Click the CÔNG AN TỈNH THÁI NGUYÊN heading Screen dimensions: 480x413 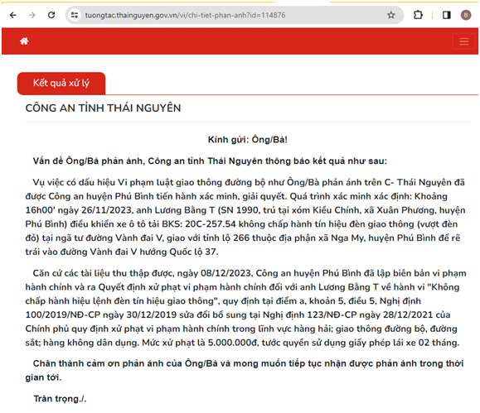[x=103, y=108]
